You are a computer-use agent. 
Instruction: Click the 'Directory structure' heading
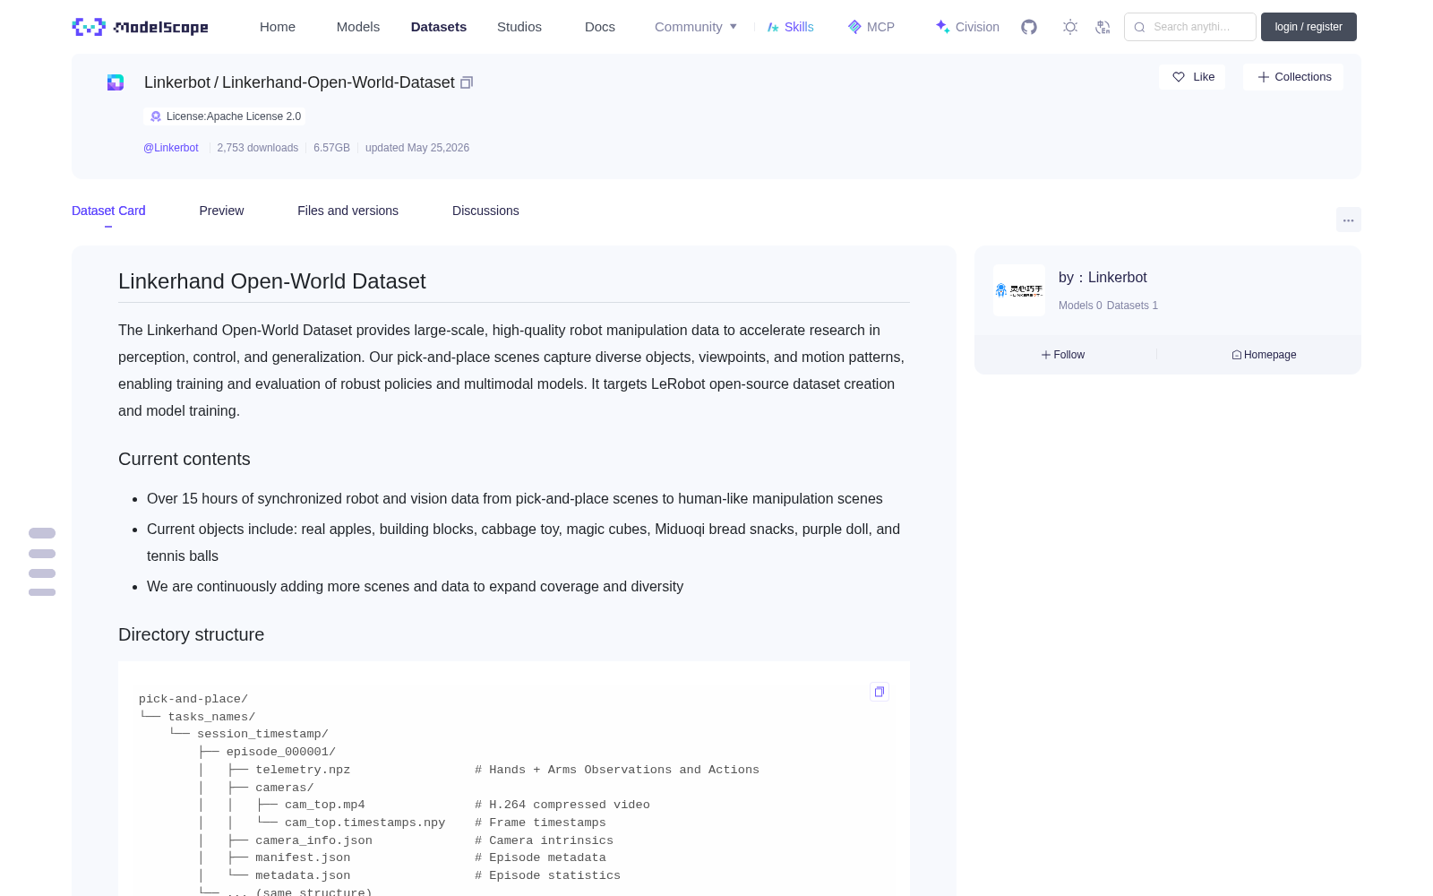pyautogui.click(x=192, y=634)
